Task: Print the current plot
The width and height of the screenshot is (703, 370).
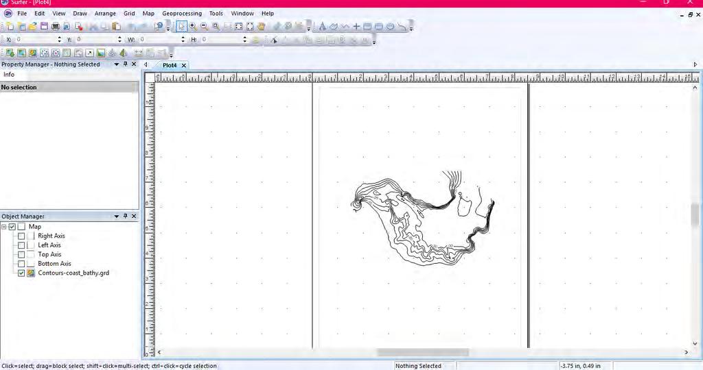Action: (56, 27)
